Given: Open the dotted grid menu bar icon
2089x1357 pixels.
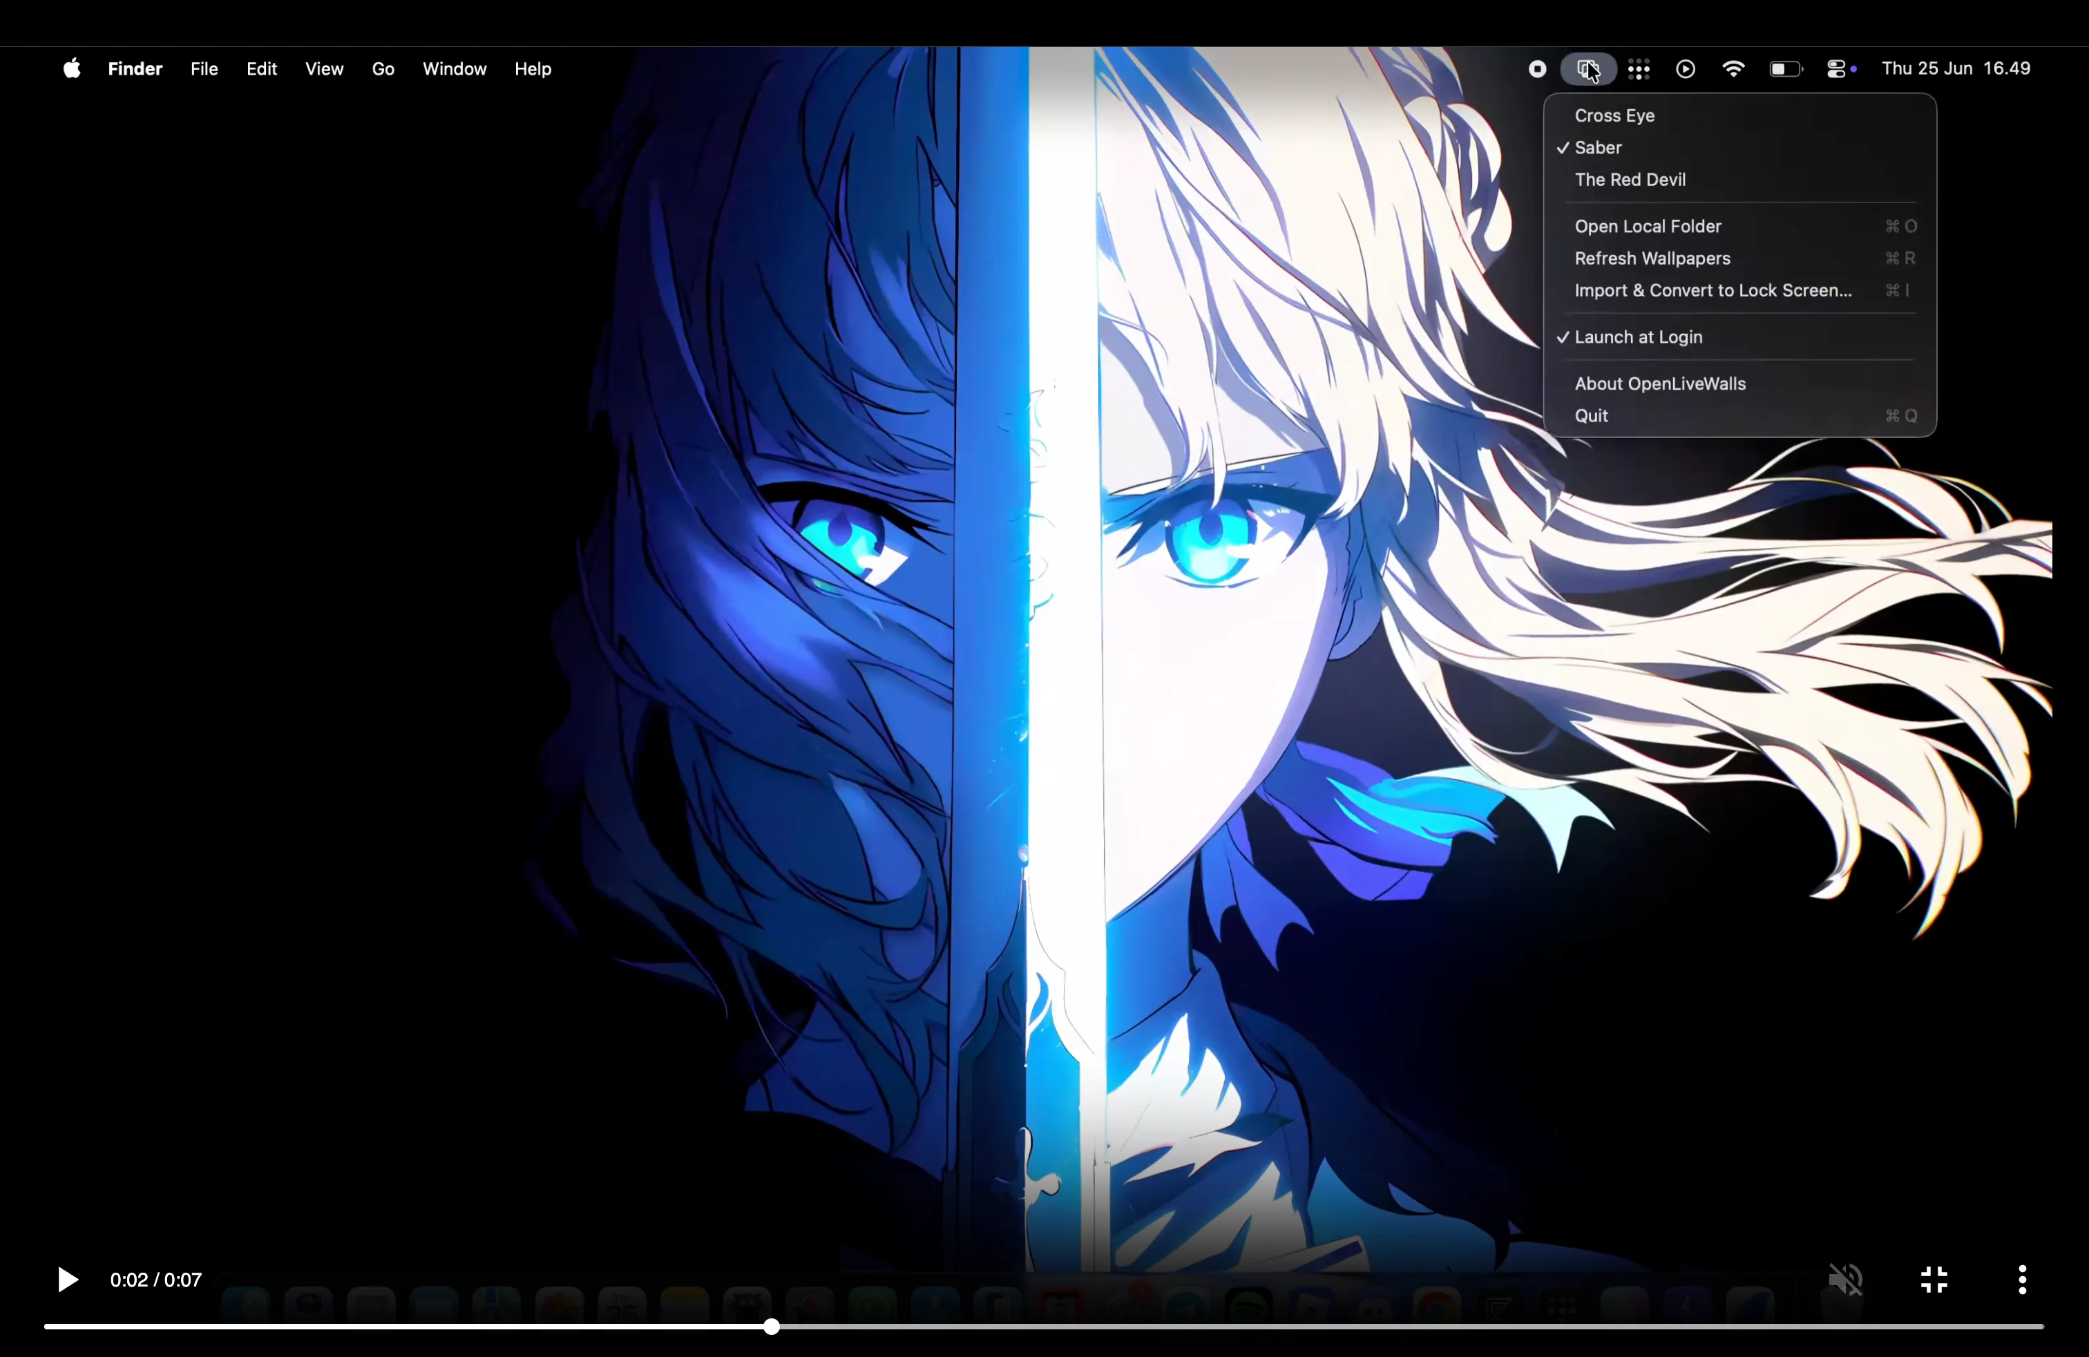Looking at the screenshot, I should [1639, 69].
